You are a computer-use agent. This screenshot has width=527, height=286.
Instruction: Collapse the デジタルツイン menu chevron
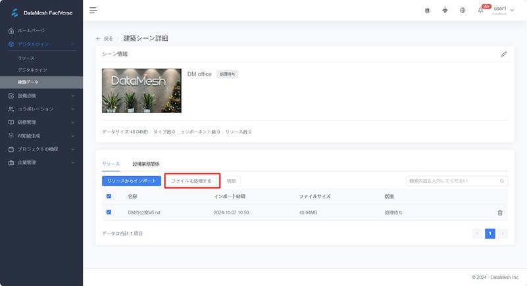72,44
